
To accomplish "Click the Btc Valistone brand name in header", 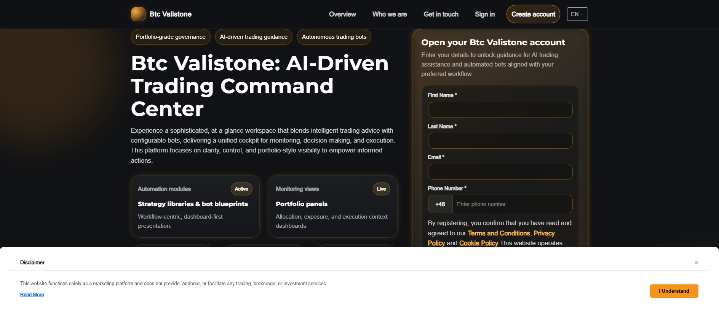I will click(x=171, y=14).
